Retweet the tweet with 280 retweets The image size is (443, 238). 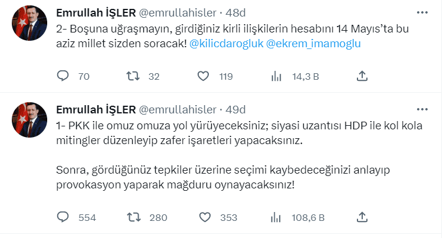click(134, 217)
